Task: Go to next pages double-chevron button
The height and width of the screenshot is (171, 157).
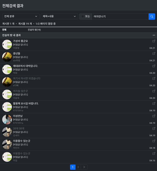Action: pyautogui.click(x=84, y=167)
